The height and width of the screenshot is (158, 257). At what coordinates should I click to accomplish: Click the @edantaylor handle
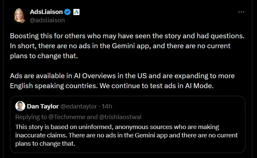78,106
